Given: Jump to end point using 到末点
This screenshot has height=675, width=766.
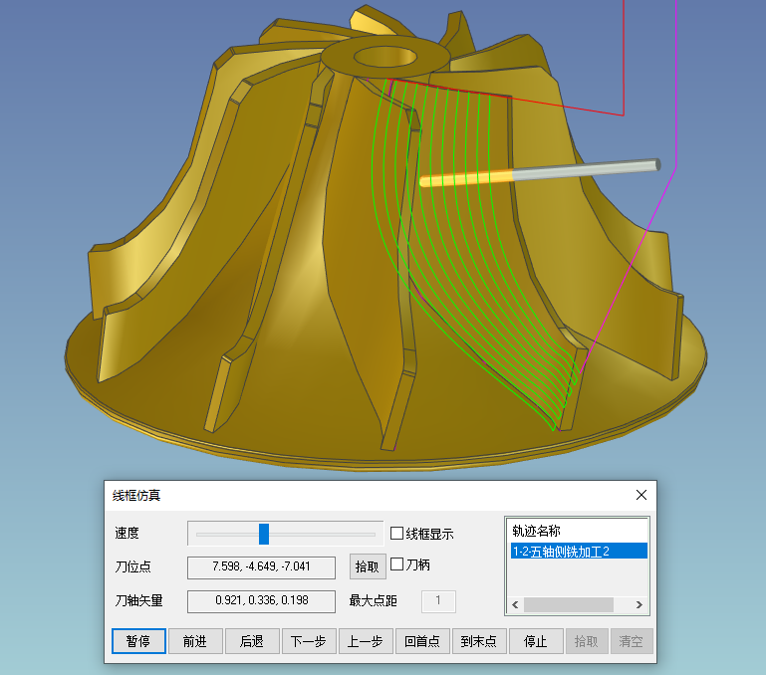Looking at the screenshot, I should point(479,641).
